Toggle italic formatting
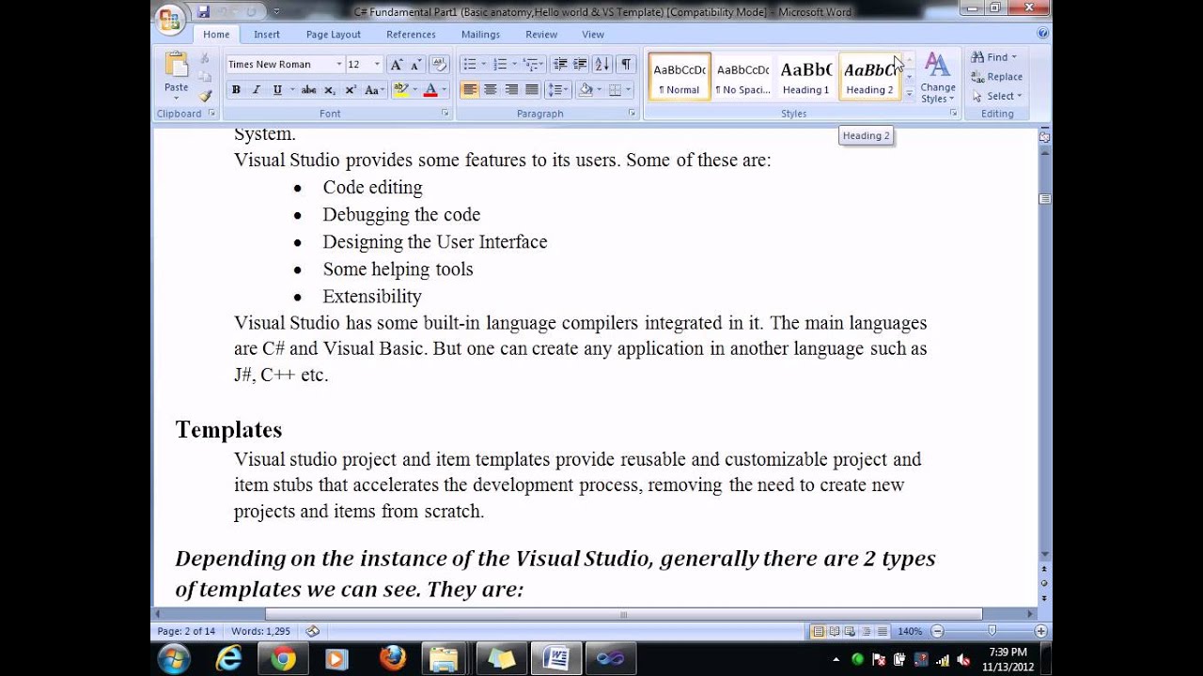Viewport: 1203px width, 676px height. tap(256, 90)
